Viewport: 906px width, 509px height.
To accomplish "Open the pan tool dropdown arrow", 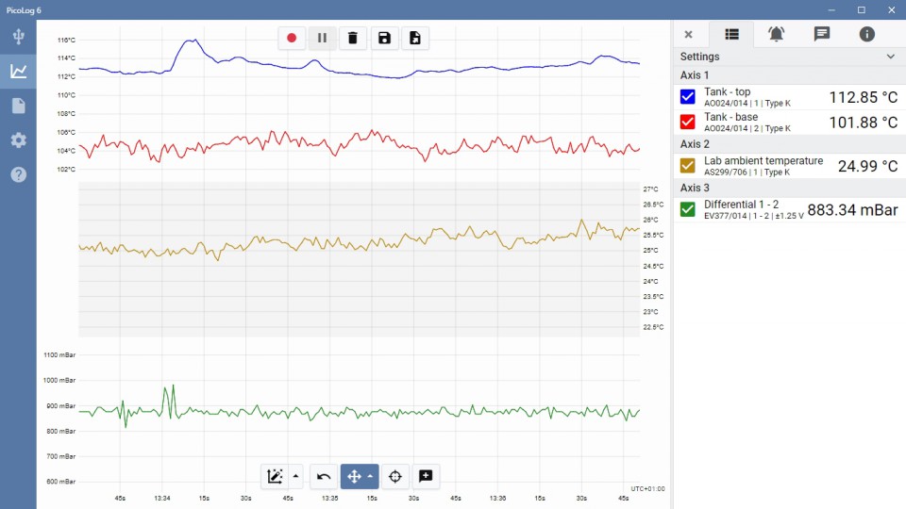I will coord(371,476).
